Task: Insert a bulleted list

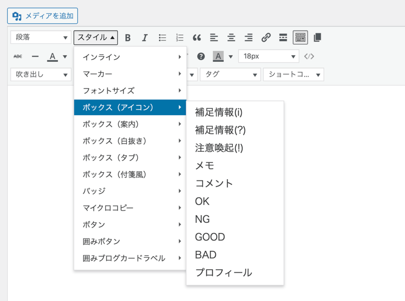Action: tap(162, 38)
